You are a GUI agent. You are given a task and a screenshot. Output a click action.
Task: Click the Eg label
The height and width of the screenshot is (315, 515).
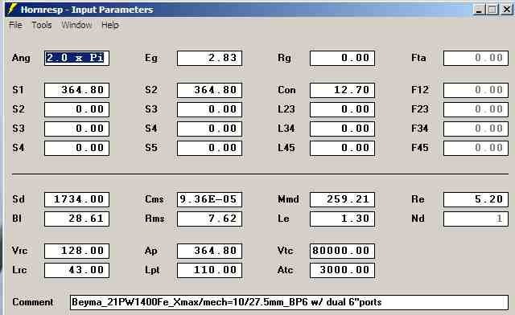(151, 58)
